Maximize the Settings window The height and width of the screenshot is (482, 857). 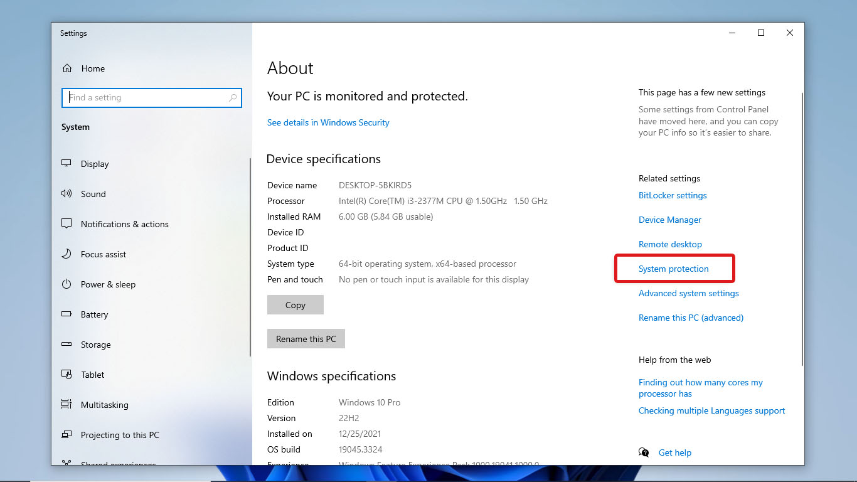761,33
